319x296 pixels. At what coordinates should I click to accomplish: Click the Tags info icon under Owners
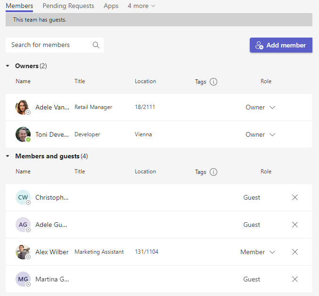(213, 82)
